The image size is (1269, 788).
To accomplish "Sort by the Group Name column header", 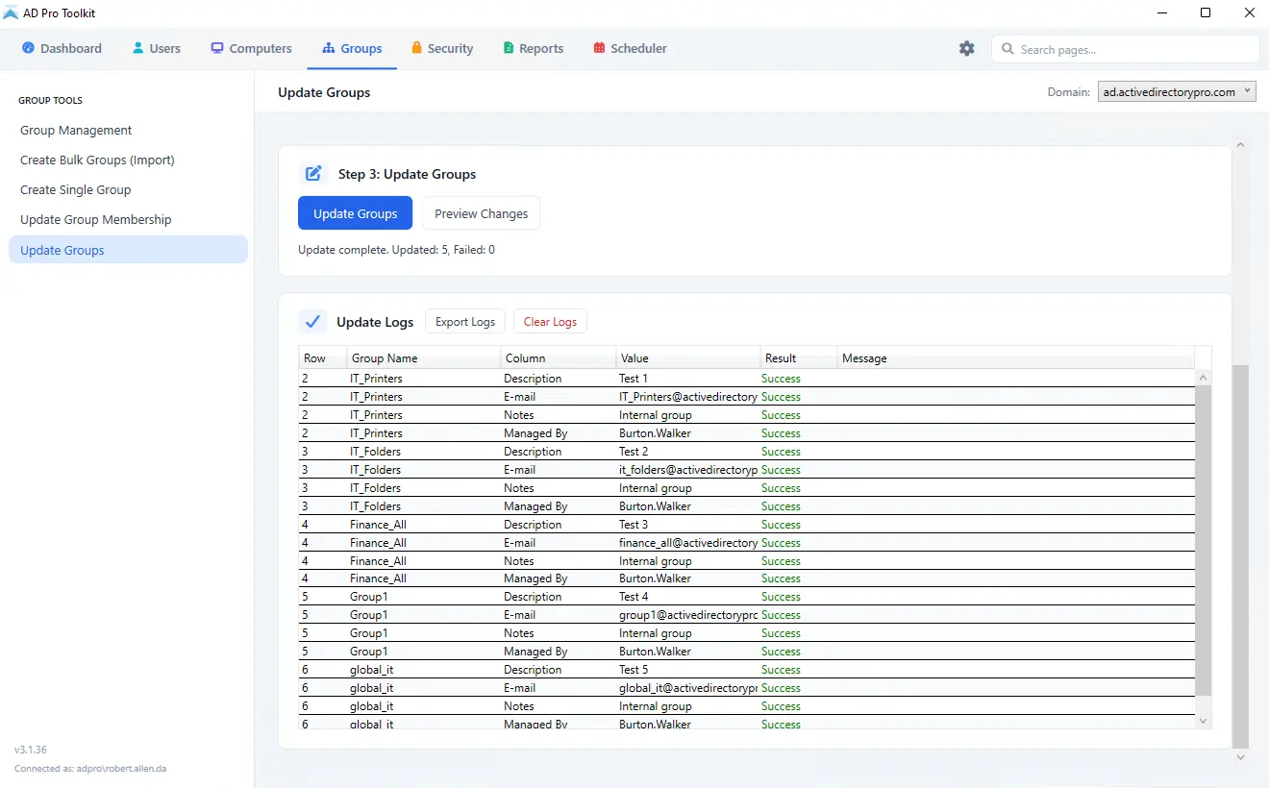I will tap(424, 358).
